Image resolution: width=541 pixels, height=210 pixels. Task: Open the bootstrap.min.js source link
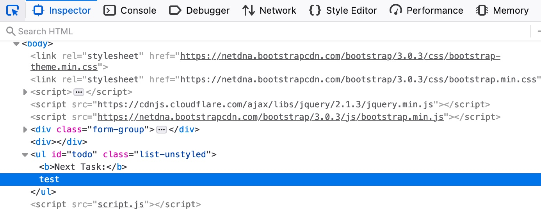point(270,117)
